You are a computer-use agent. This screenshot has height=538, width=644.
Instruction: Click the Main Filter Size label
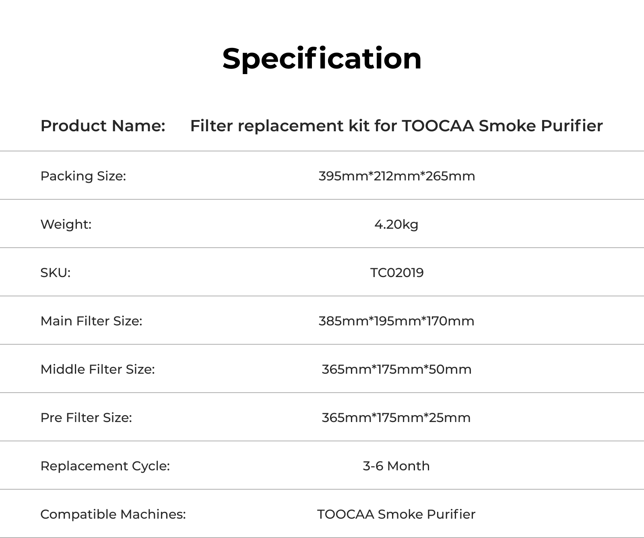(91, 321)
